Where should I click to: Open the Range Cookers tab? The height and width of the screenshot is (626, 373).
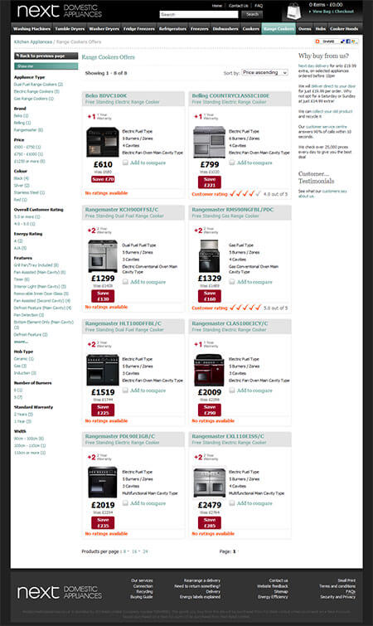[x=279, y=29]
